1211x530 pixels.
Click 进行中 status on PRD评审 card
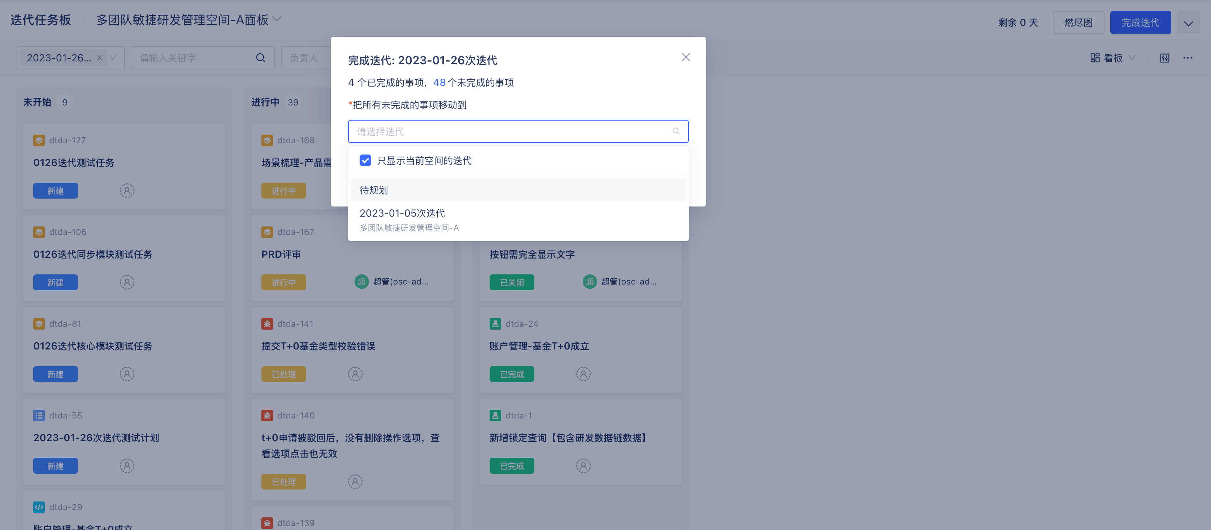pos(283,282)
